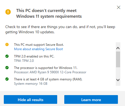This screenshot has width=125, height=106.
Task: Click the 'TPM 2.0 enabled on this PC' result
Action: click(34, 56)
